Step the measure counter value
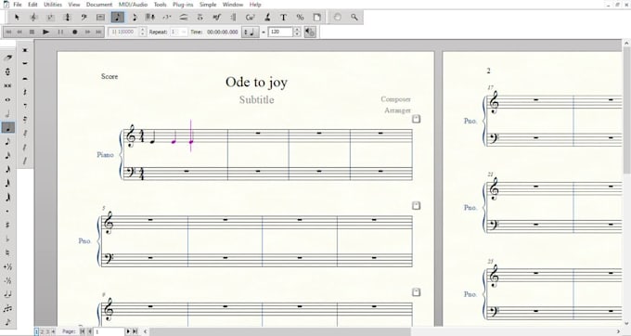This screenshot has height=336, width=631. pyautogui.click(x=143, y=32)
